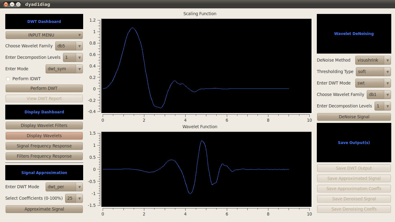This screenshot has width=395, height=222.
Task: Click the View DWT Report button
Action: [x=44, y=98]
